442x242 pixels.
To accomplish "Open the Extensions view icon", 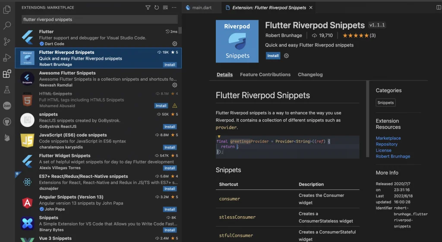I will [x=7, y=74].
